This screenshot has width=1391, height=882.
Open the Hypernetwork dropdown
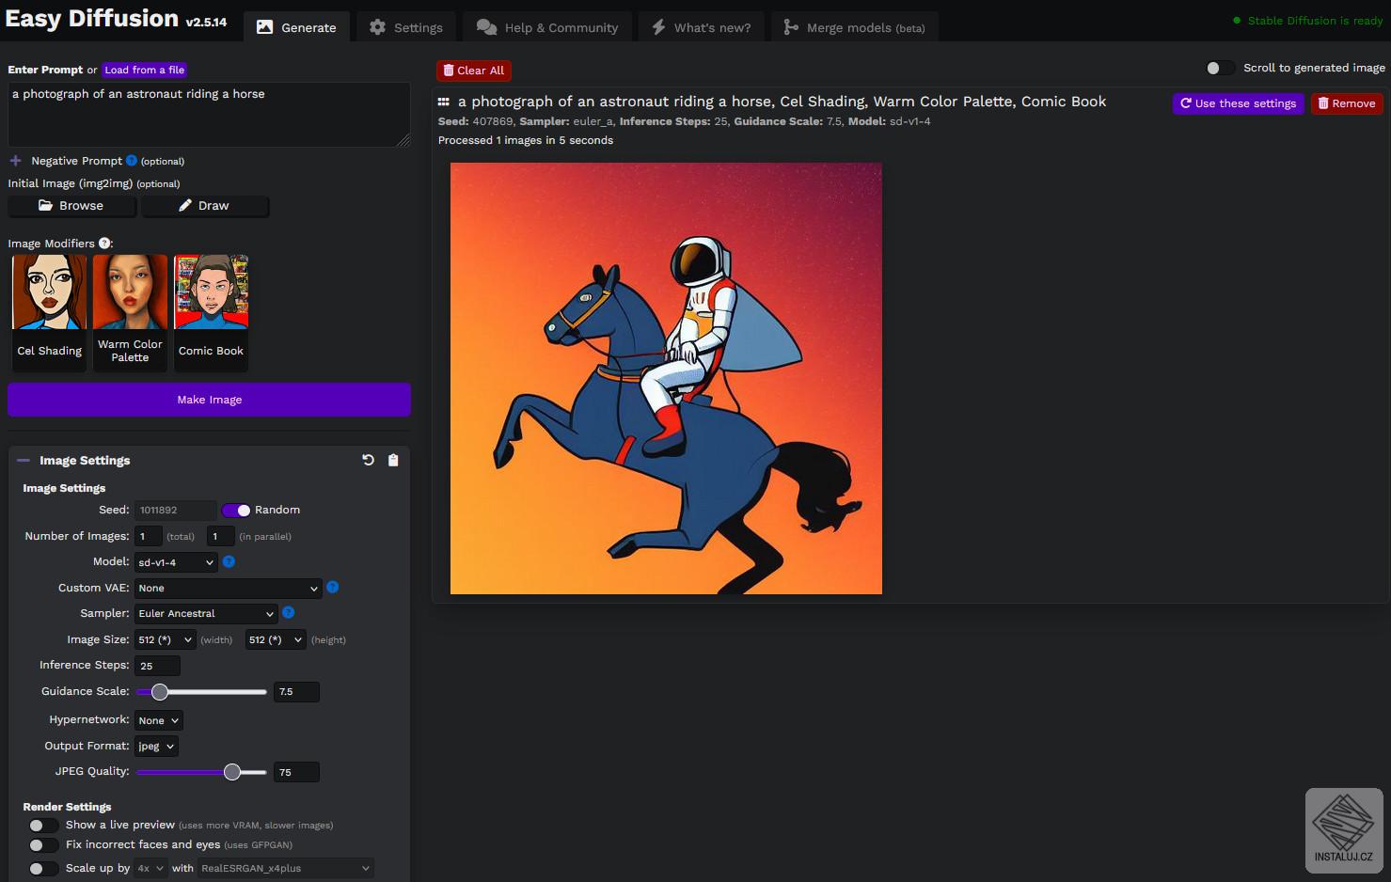pyautogui.click(x=158, y=721)
